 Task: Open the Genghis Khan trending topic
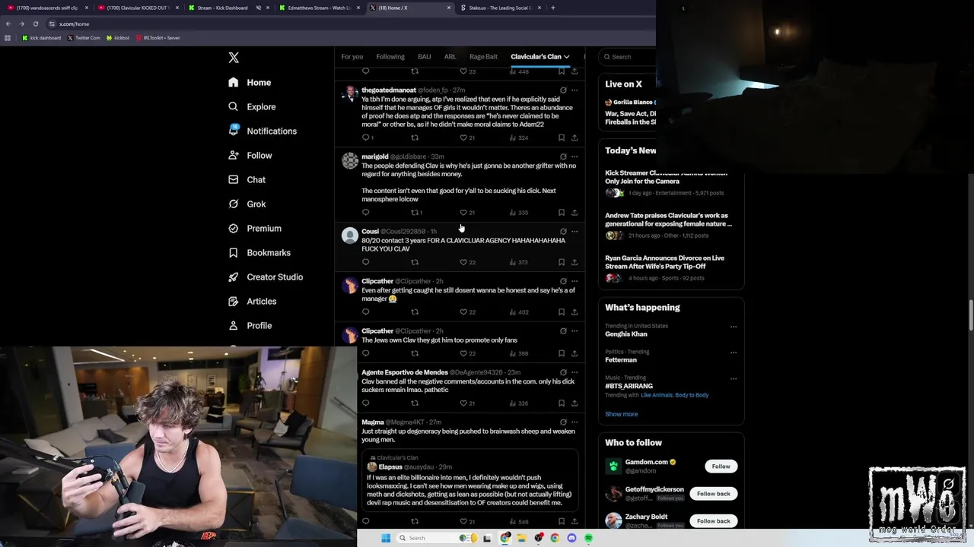click(626, 334)
